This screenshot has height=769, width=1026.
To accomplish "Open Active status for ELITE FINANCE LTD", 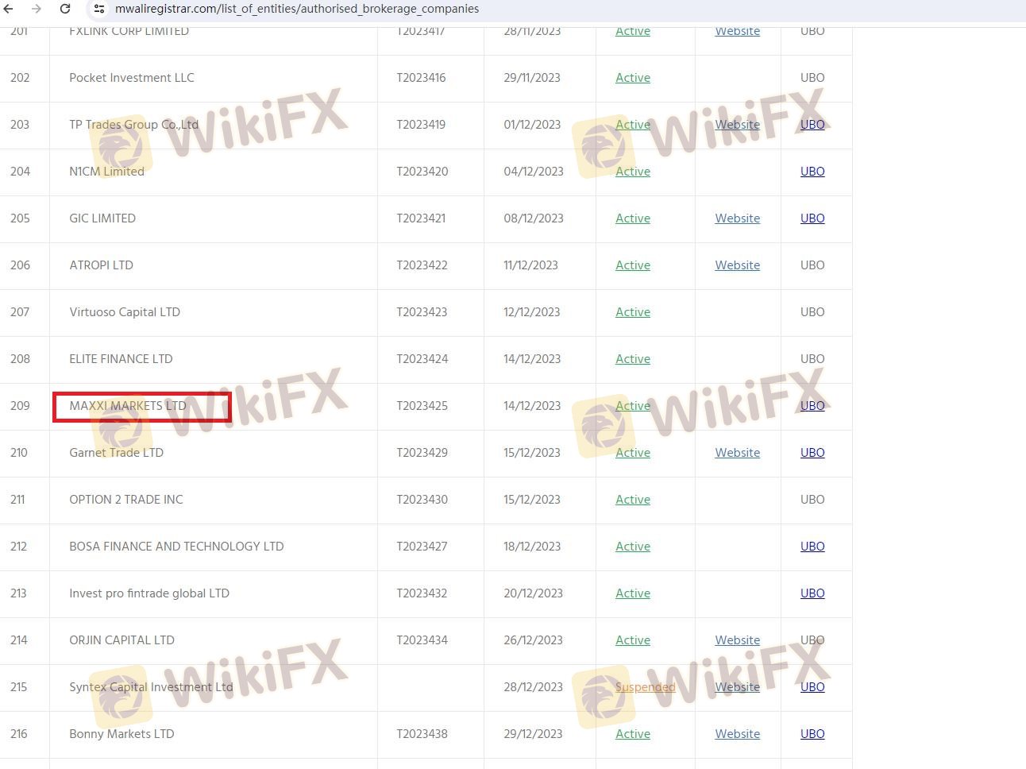I will 633,359.
